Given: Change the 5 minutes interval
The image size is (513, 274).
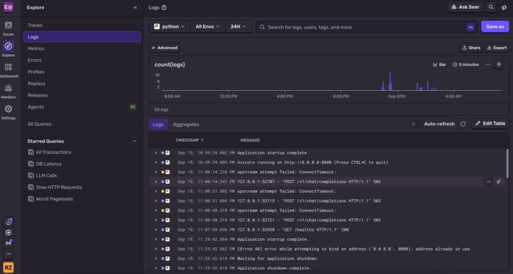Looking at the screenshot, I should point(465,65).
